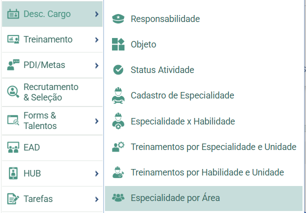306x213 pixels.
Task: Expand the Forms & Talentos chevron
Action: [x=97, y=121]
